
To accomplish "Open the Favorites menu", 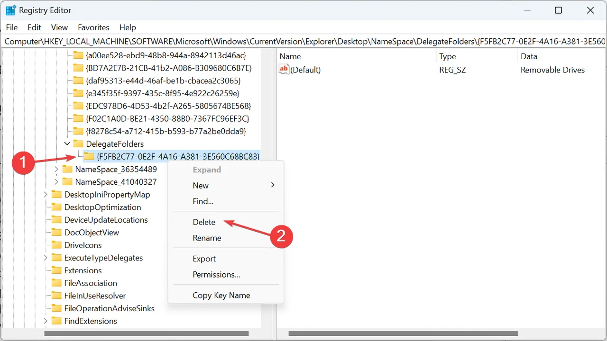I will click(93, 27).
